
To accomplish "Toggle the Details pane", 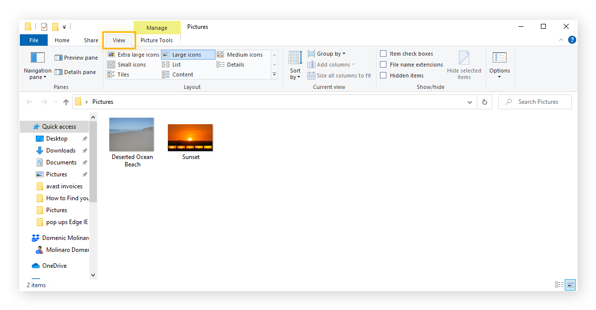I will tap(75, 72).
